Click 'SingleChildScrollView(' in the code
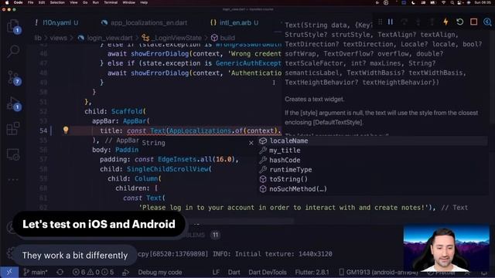Viewport: 495px width, 278px height. tap(169, 169)
